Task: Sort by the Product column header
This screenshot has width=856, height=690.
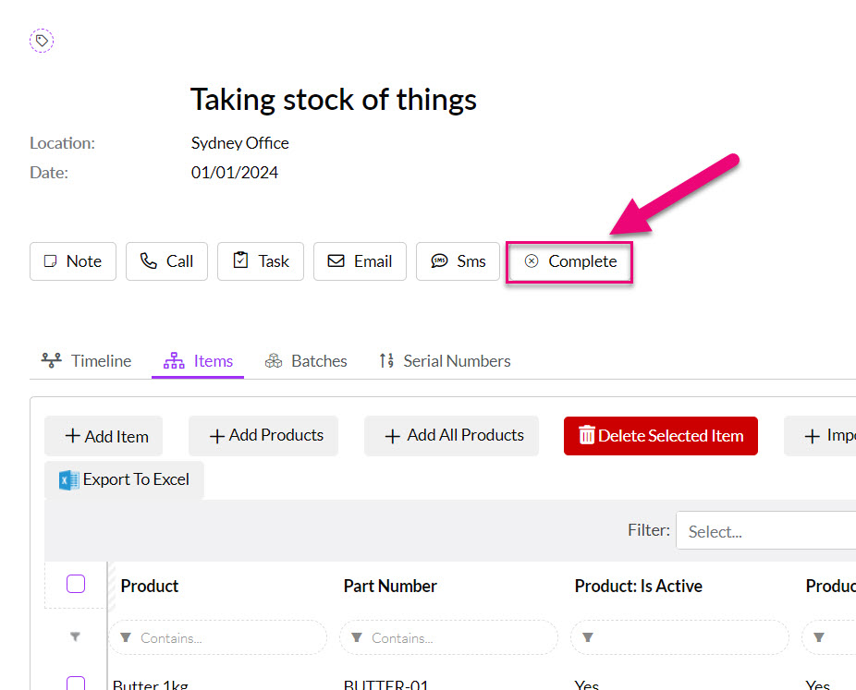Action: click(150, 586)
